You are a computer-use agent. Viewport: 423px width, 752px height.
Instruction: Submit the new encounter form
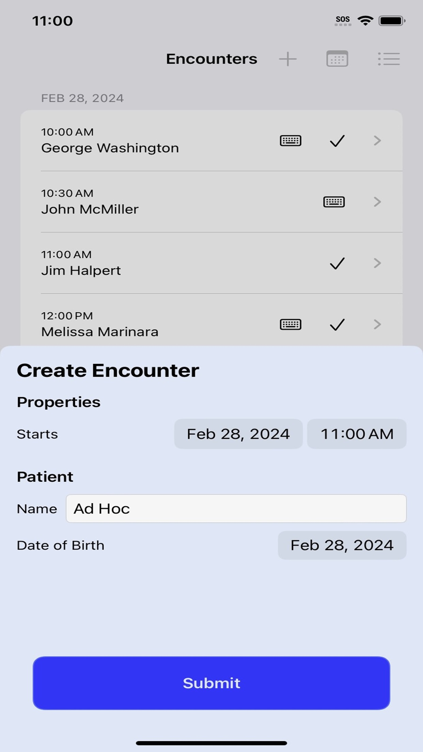(x=211, y=683)
